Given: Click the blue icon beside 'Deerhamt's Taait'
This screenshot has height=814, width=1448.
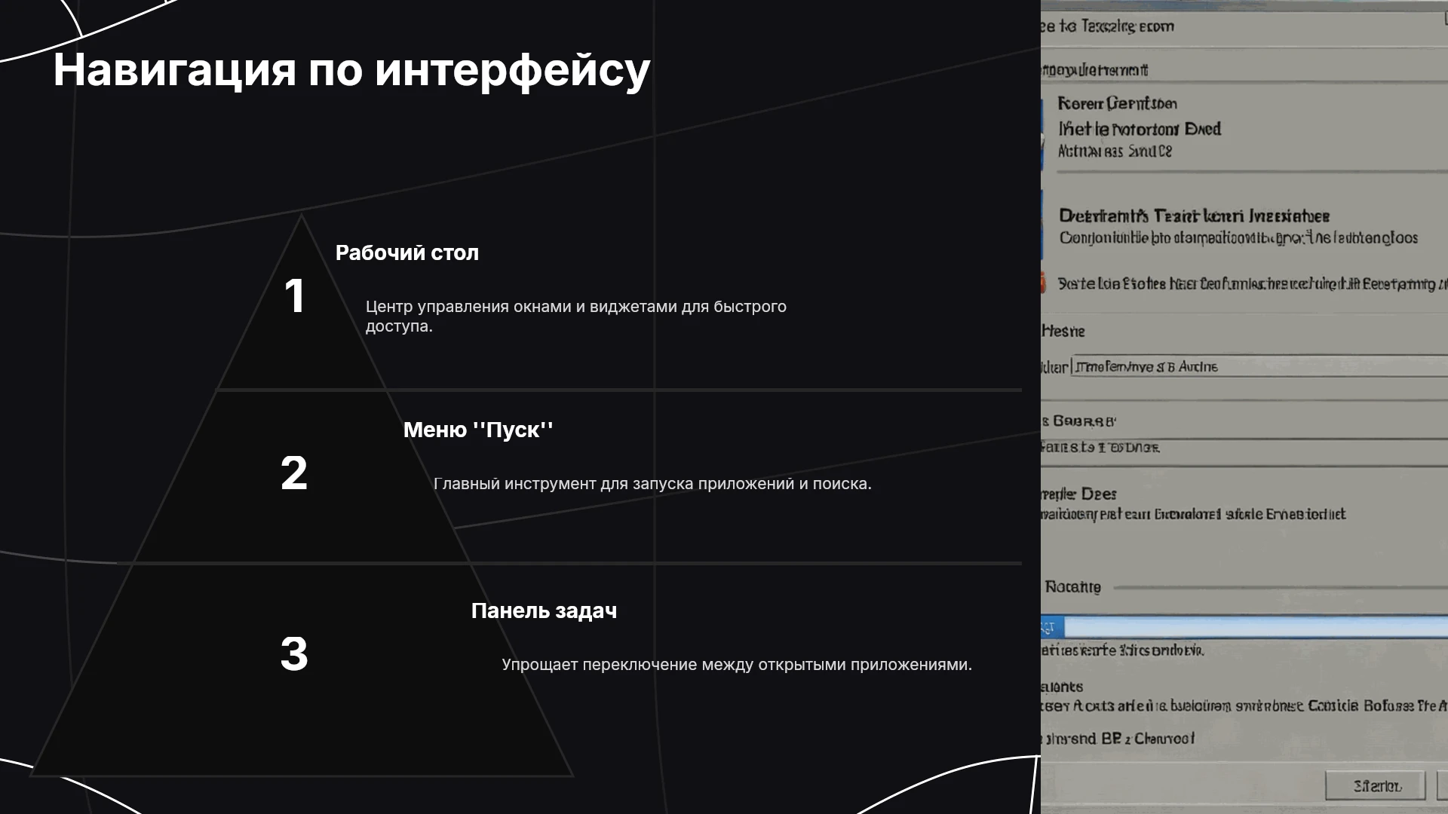Looking at the screenshot, I should [x=1043, y=226].
